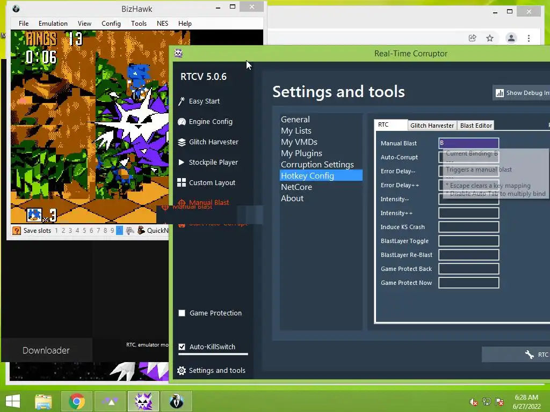This screenshot has height=412, width=550.
Task: Open BizHawk View menu
Action: (x=84, y=24)
